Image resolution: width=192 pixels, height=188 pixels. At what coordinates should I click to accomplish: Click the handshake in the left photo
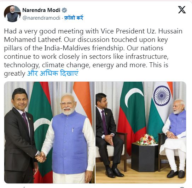pos(41,157)
